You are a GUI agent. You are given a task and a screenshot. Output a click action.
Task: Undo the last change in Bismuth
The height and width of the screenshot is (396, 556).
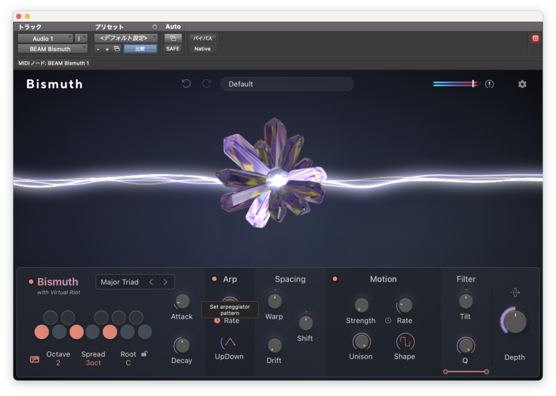pos(186,84)
